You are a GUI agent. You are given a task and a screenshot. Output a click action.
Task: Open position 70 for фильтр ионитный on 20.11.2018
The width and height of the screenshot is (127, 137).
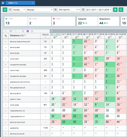(53, 122)
